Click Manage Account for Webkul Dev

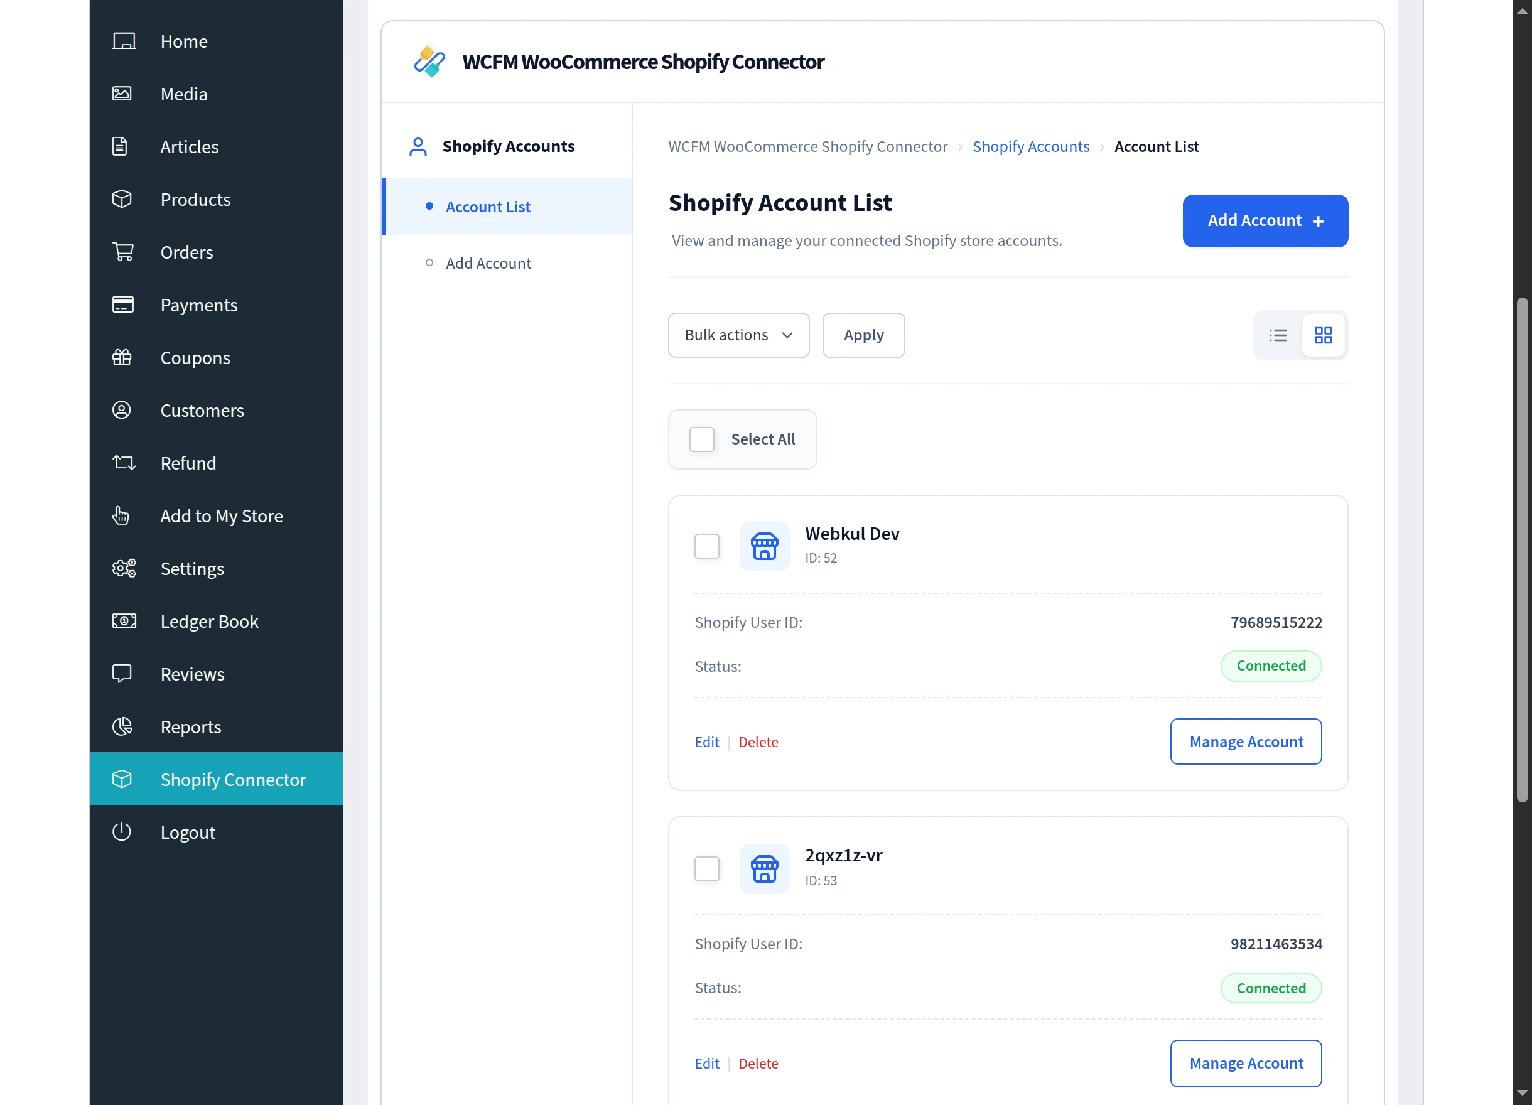tap(1246, 741)
